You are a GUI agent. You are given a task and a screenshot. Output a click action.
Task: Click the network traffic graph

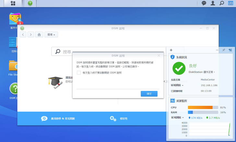[209, 129]
